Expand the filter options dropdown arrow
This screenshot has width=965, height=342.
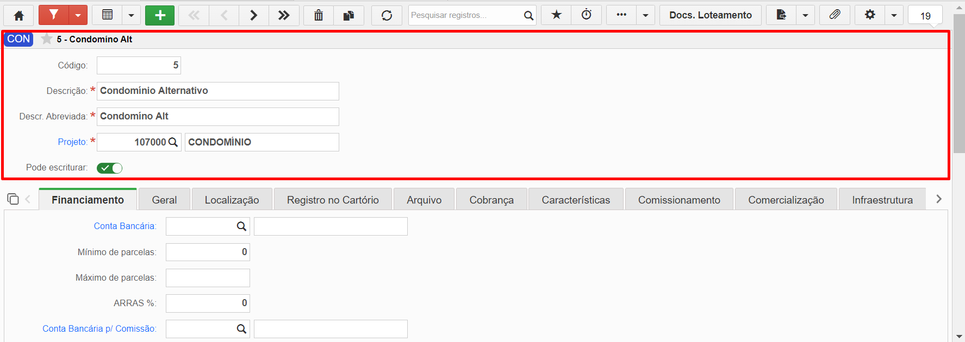coord(78,15)
